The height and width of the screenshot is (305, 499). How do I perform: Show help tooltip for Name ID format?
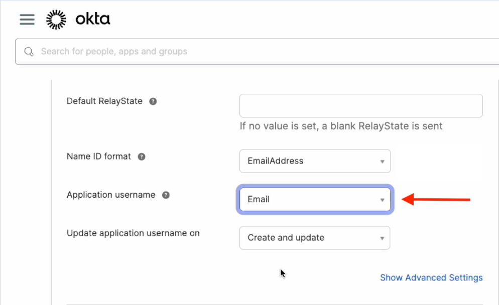(x=142, y=157)
